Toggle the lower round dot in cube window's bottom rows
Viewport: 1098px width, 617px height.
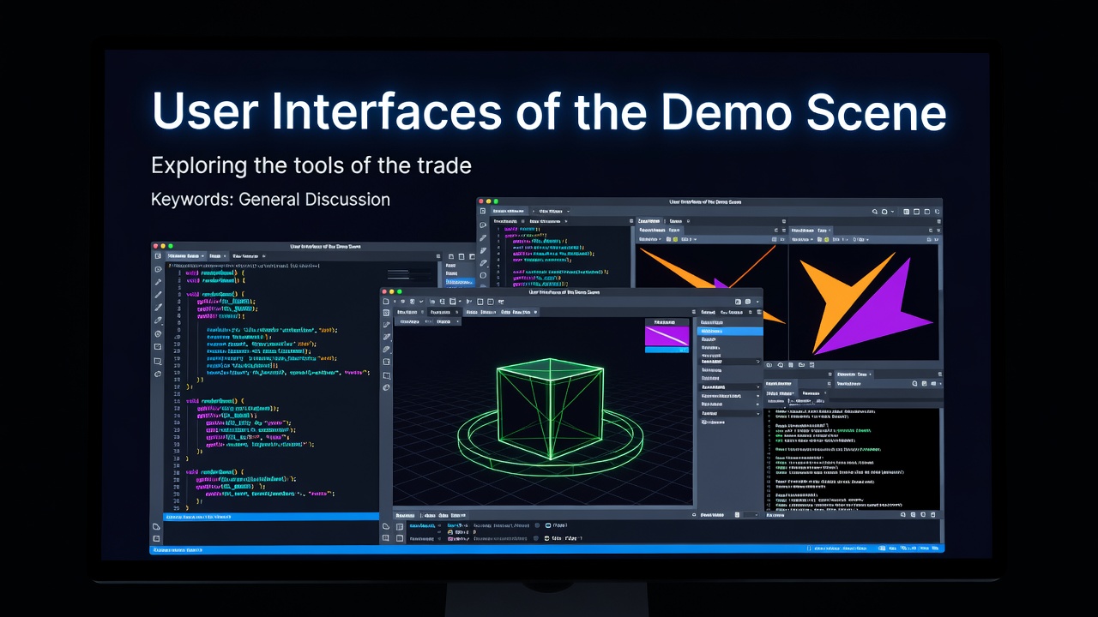point(535,538)
